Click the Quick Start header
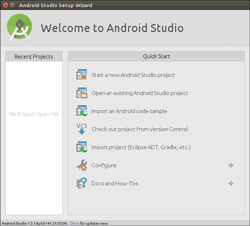 click(x=156, y=56)
